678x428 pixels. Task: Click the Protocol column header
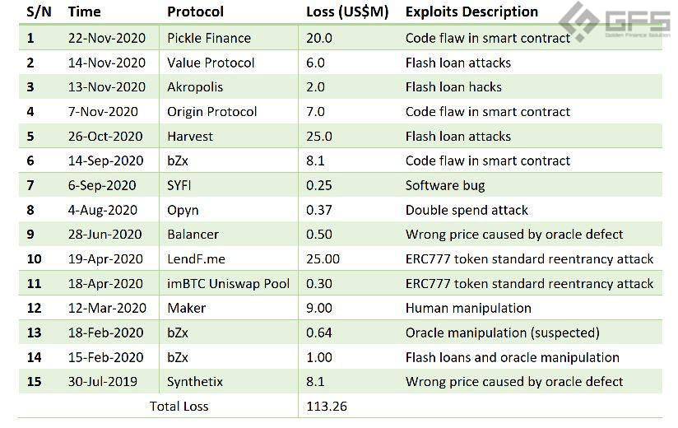tap(196, 12)
